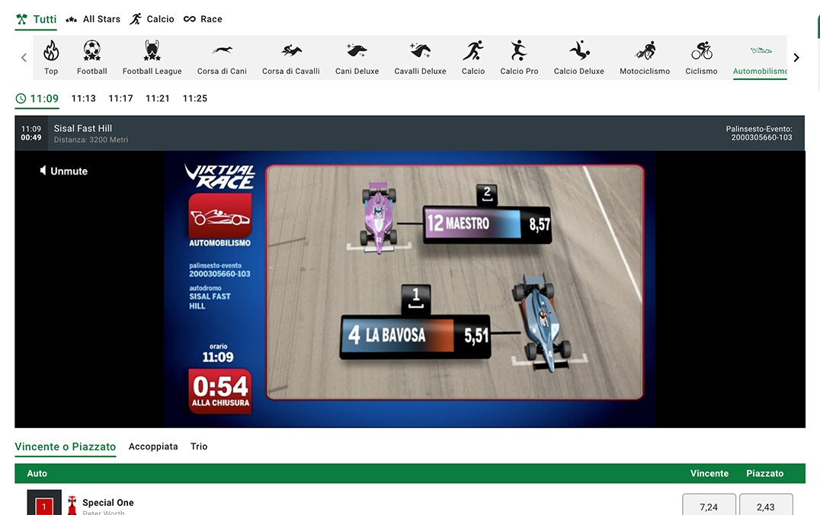The width and height of the screenshot is (820, 515).
Task: Select the Ciclismo bicycle icon
Action: [702, 51]
